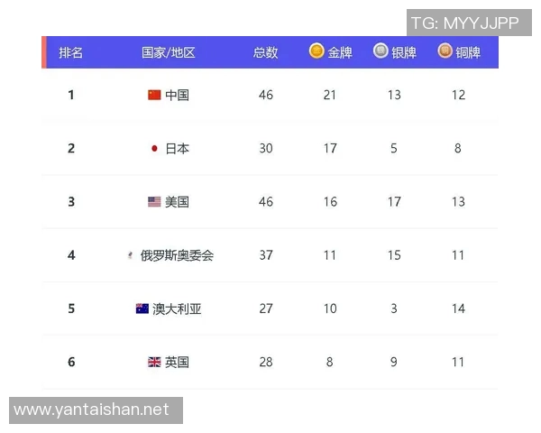Click the bronze medal icon in header
Image resolution: width=541 pixels, height=433 pixels.
[x=445, y=51]
